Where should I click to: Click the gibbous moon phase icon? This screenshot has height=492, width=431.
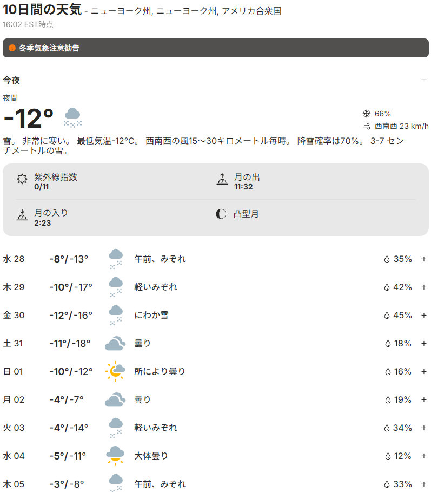221,214
